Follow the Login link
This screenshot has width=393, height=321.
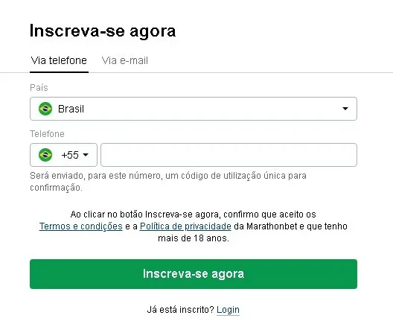[228, 310]
